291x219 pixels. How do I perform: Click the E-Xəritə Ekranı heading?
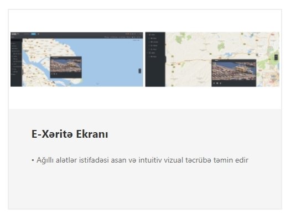[70, 134]
